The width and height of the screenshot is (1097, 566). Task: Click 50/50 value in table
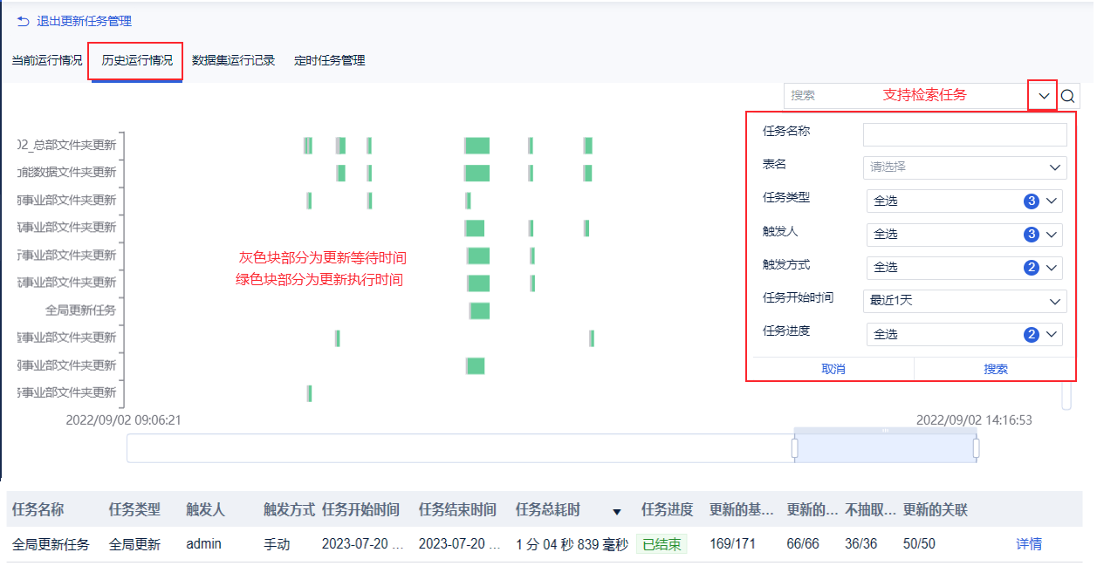coord(919,544)
